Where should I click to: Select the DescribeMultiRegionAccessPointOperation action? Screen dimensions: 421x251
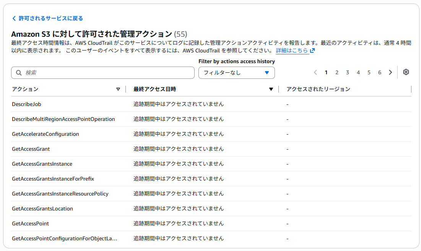[63, 119]
